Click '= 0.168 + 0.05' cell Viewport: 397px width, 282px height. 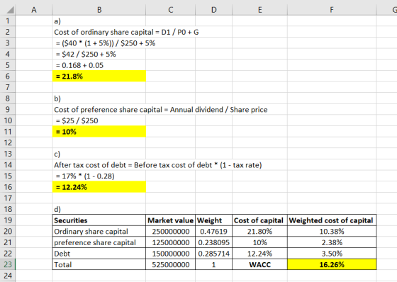pyautogui.click(x=99, y=65)
